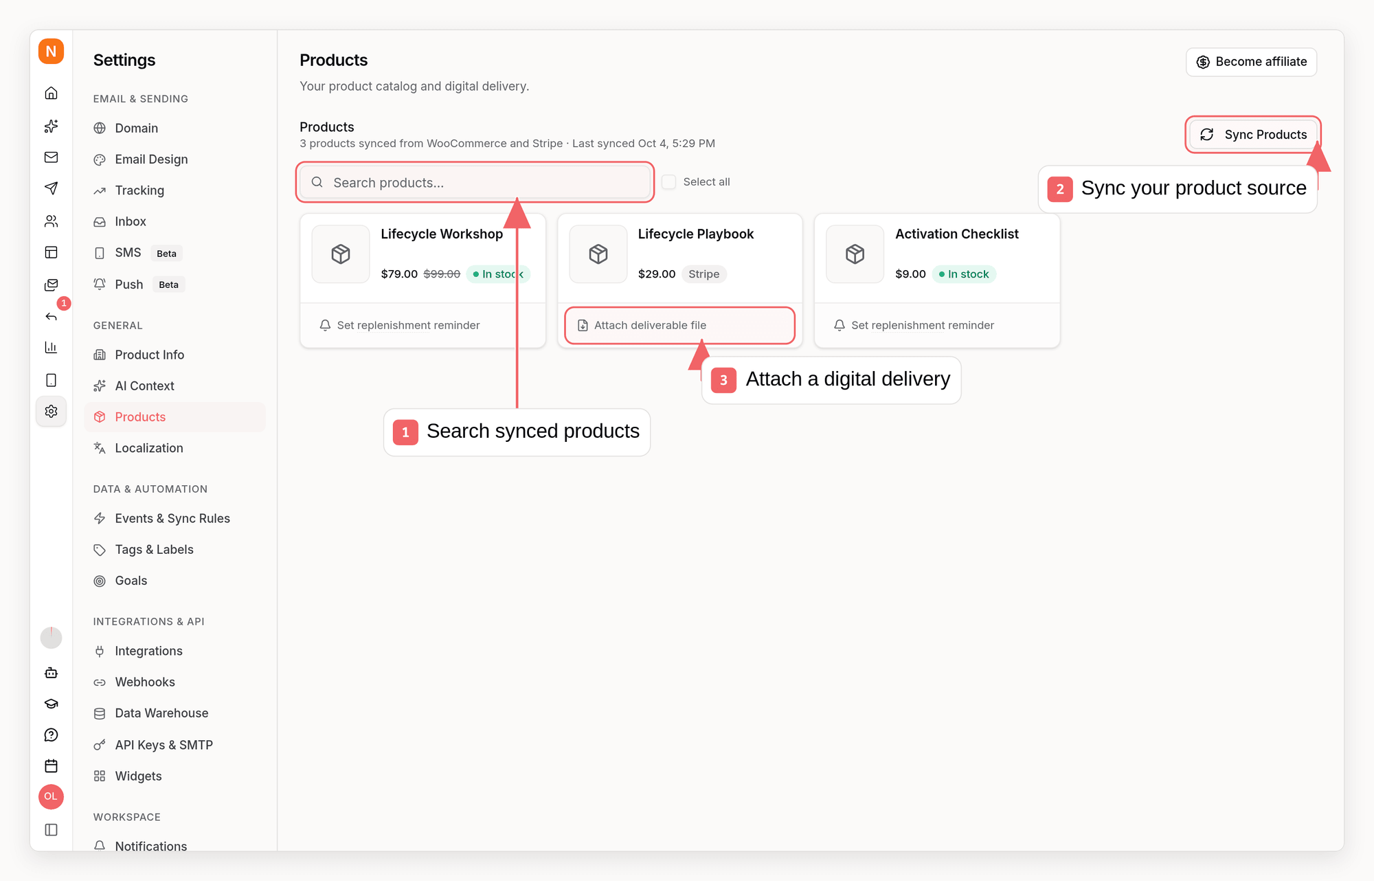
Task: Open AI Context settings
Action: pos(175,386)
